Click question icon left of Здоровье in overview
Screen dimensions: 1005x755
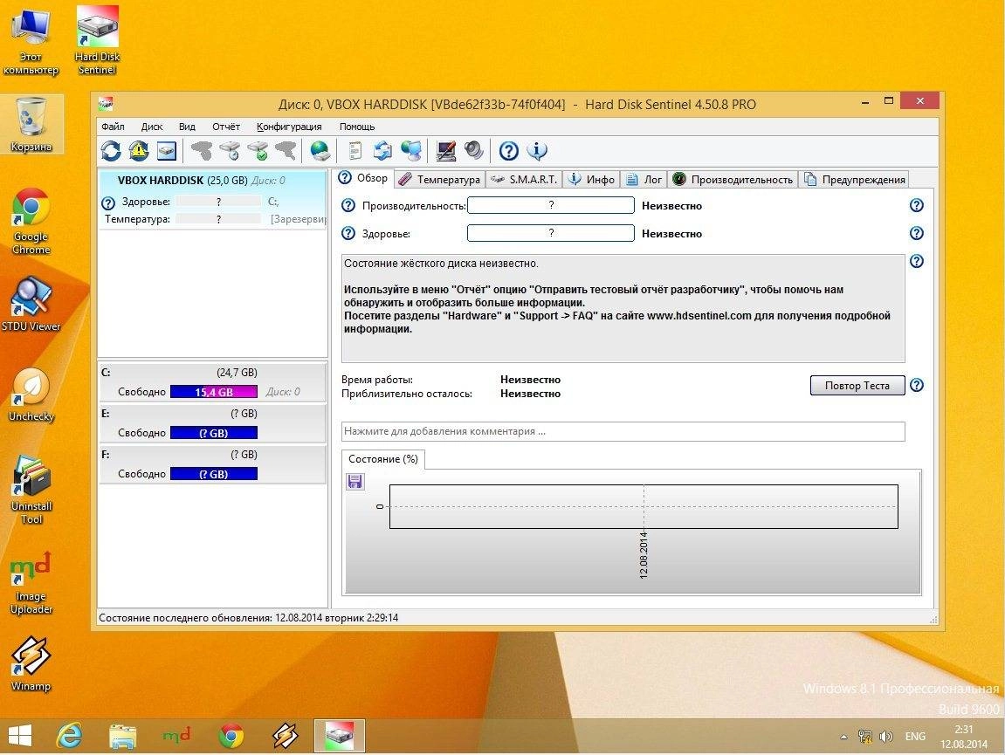[348, 233]
